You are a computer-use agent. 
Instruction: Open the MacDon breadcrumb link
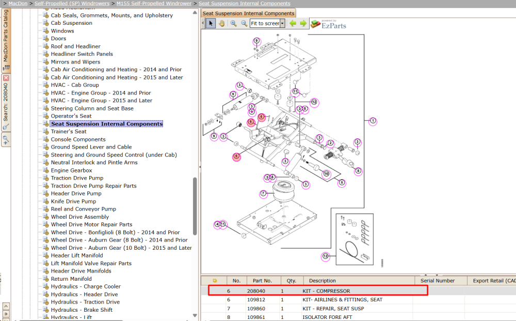(18, 3)
